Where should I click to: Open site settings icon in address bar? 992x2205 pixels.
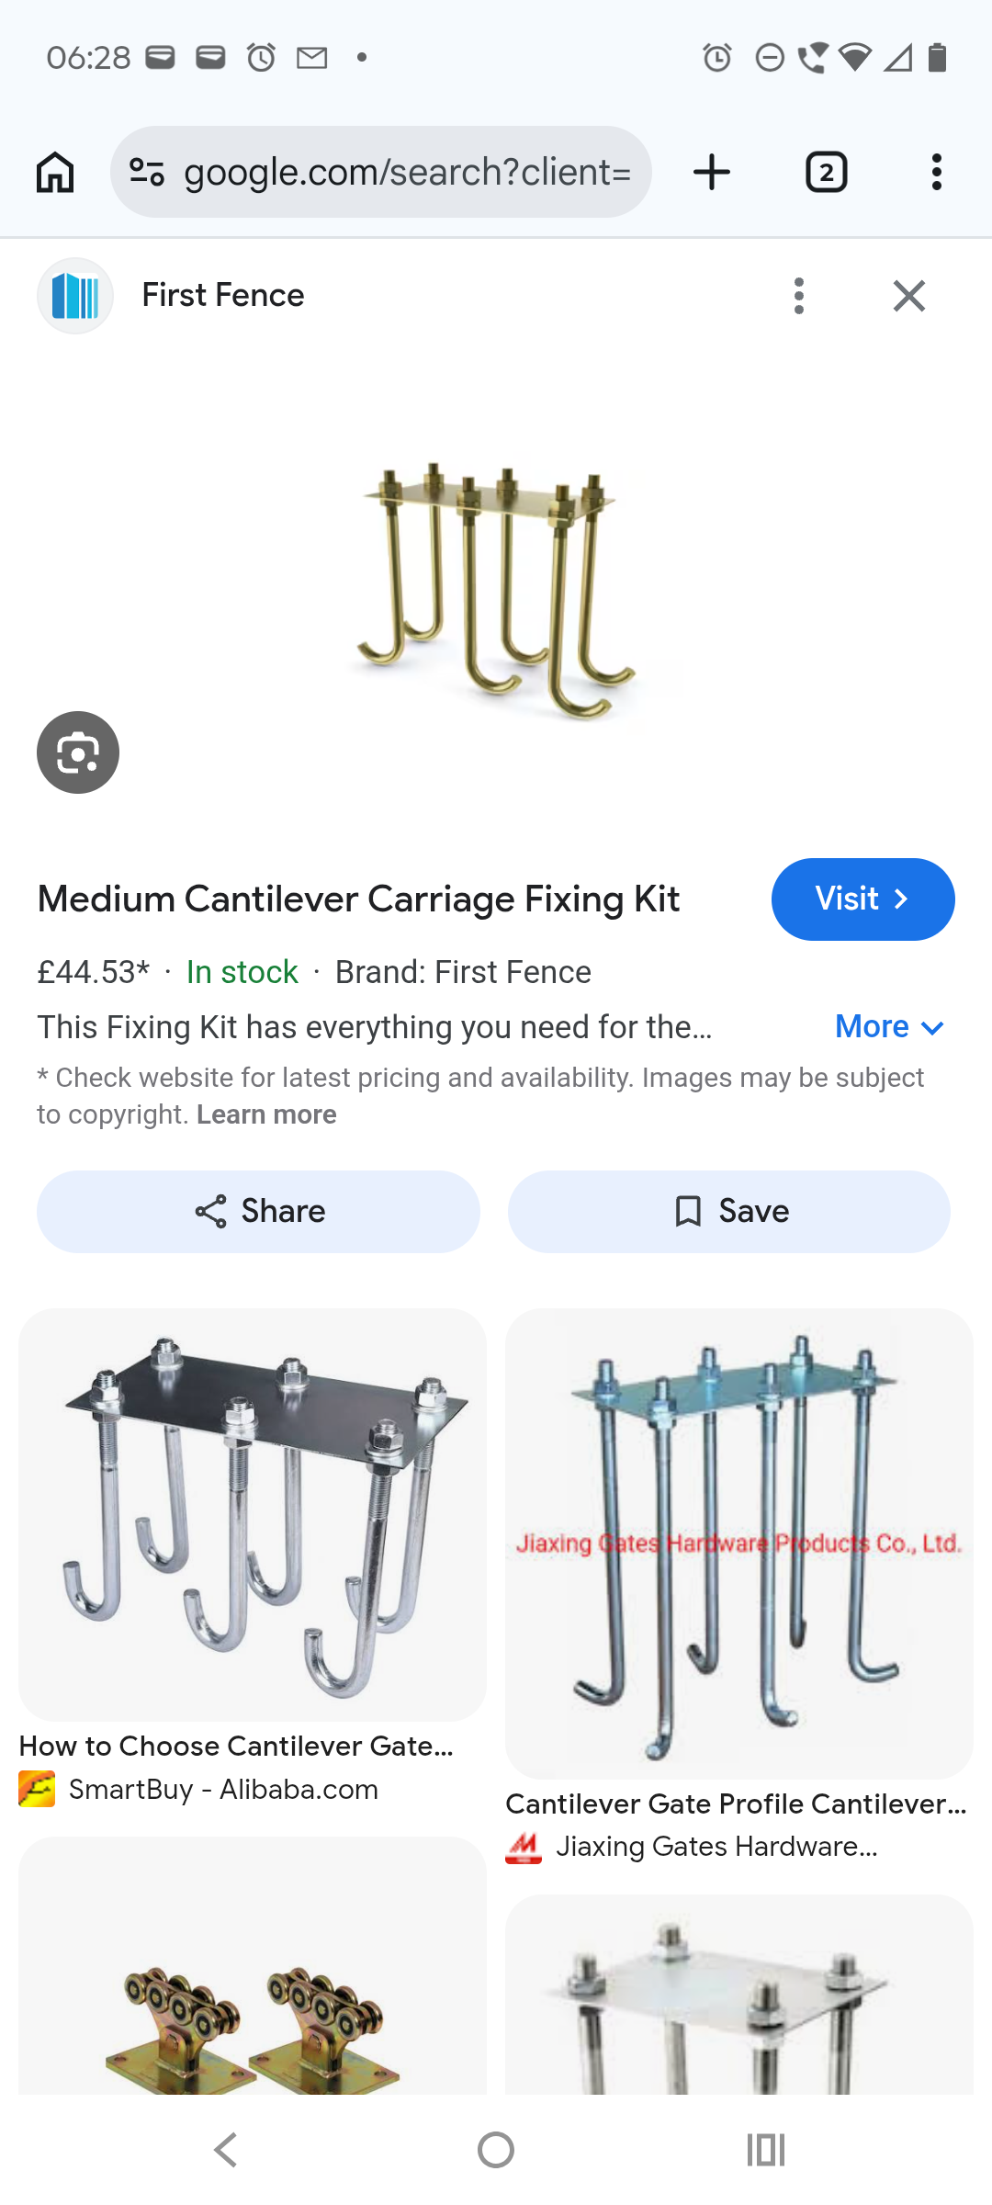[x=147, y=172]
